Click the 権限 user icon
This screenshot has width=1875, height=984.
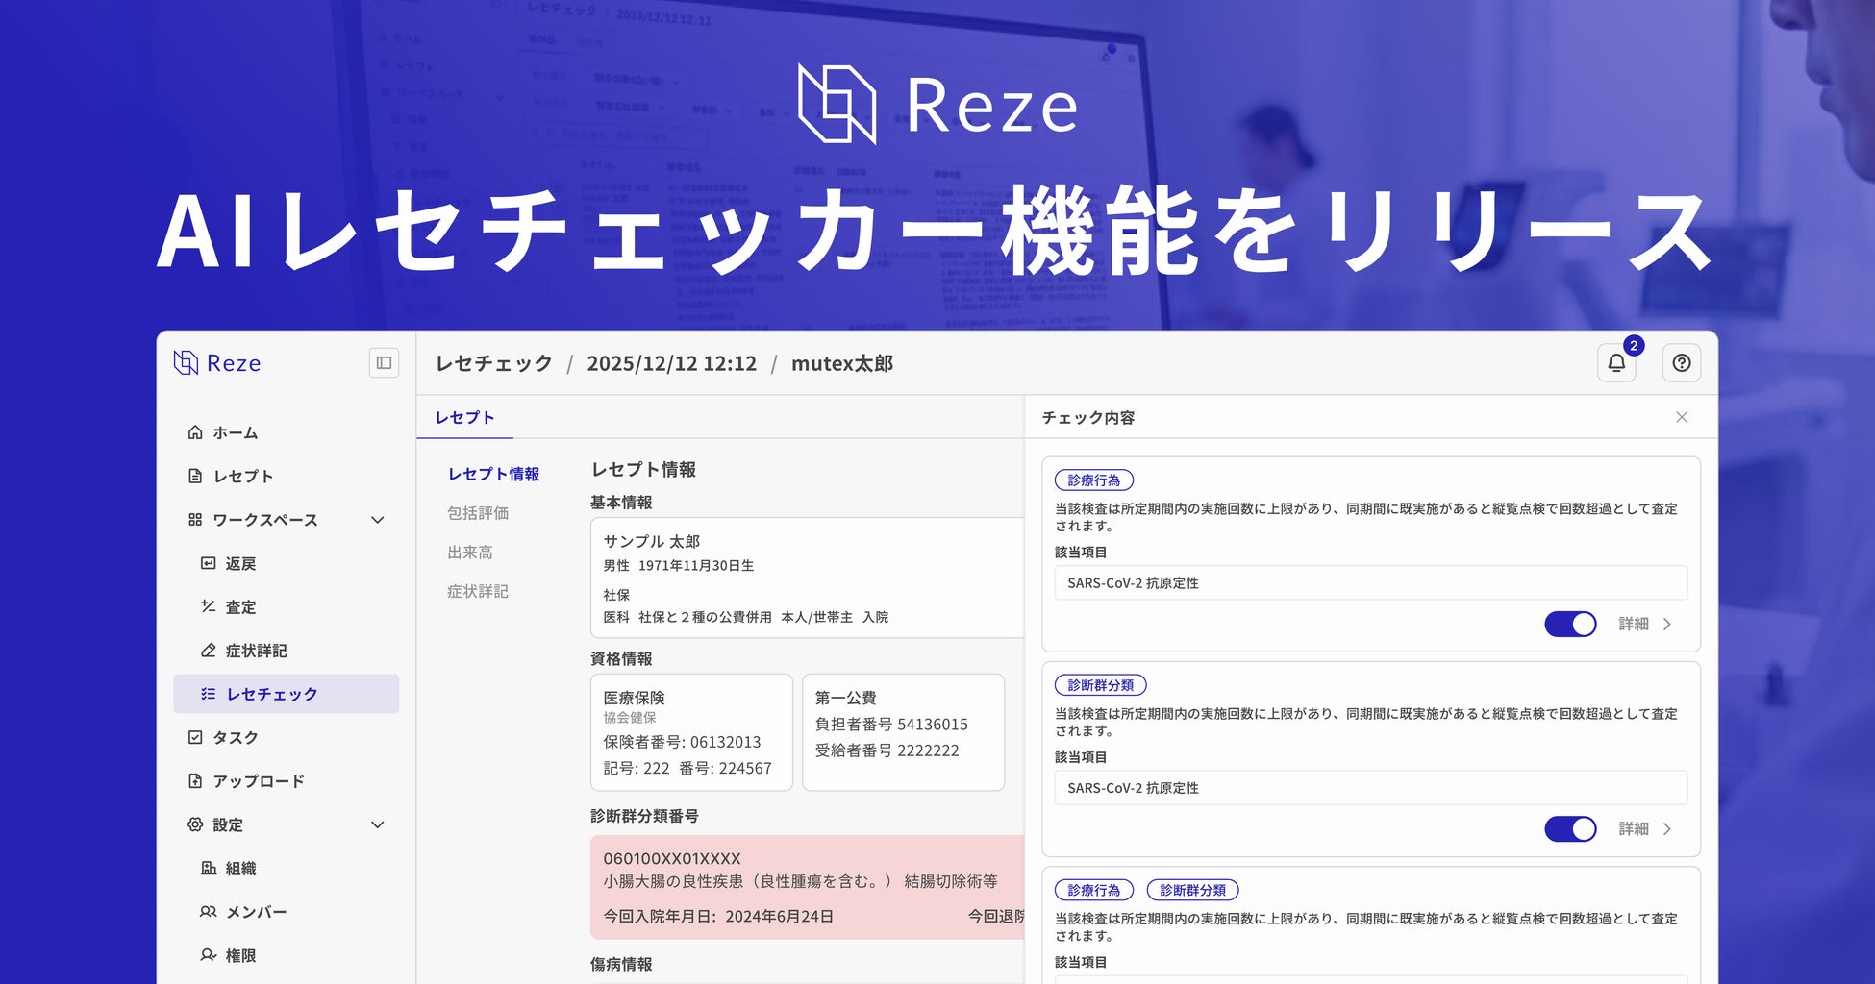(208, 955)
